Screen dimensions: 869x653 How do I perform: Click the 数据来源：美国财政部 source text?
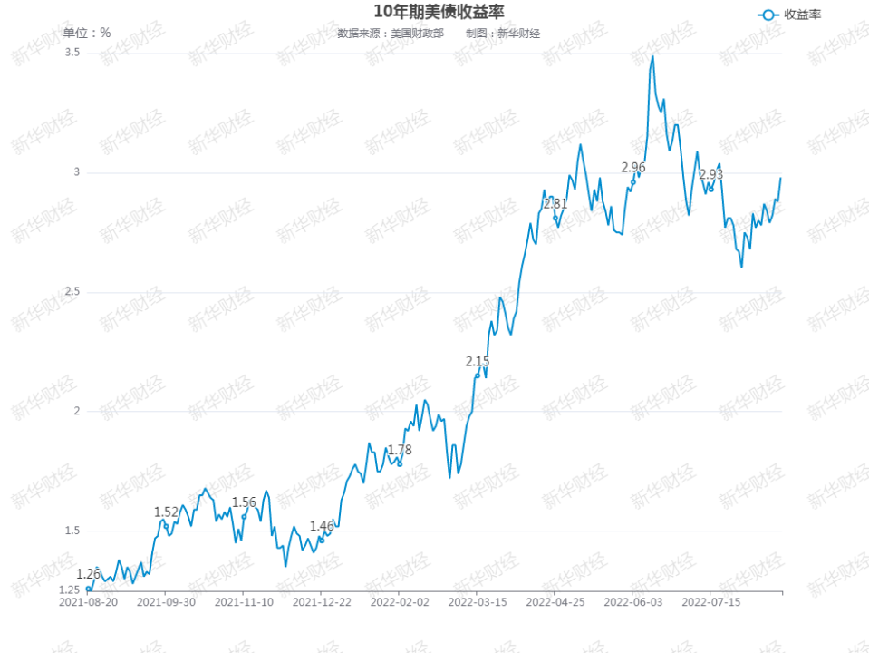coord(391,34)
